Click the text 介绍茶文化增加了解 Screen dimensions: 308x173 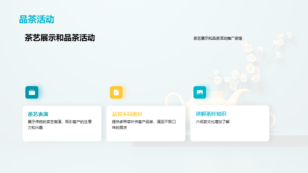click(x=213, y=122)
